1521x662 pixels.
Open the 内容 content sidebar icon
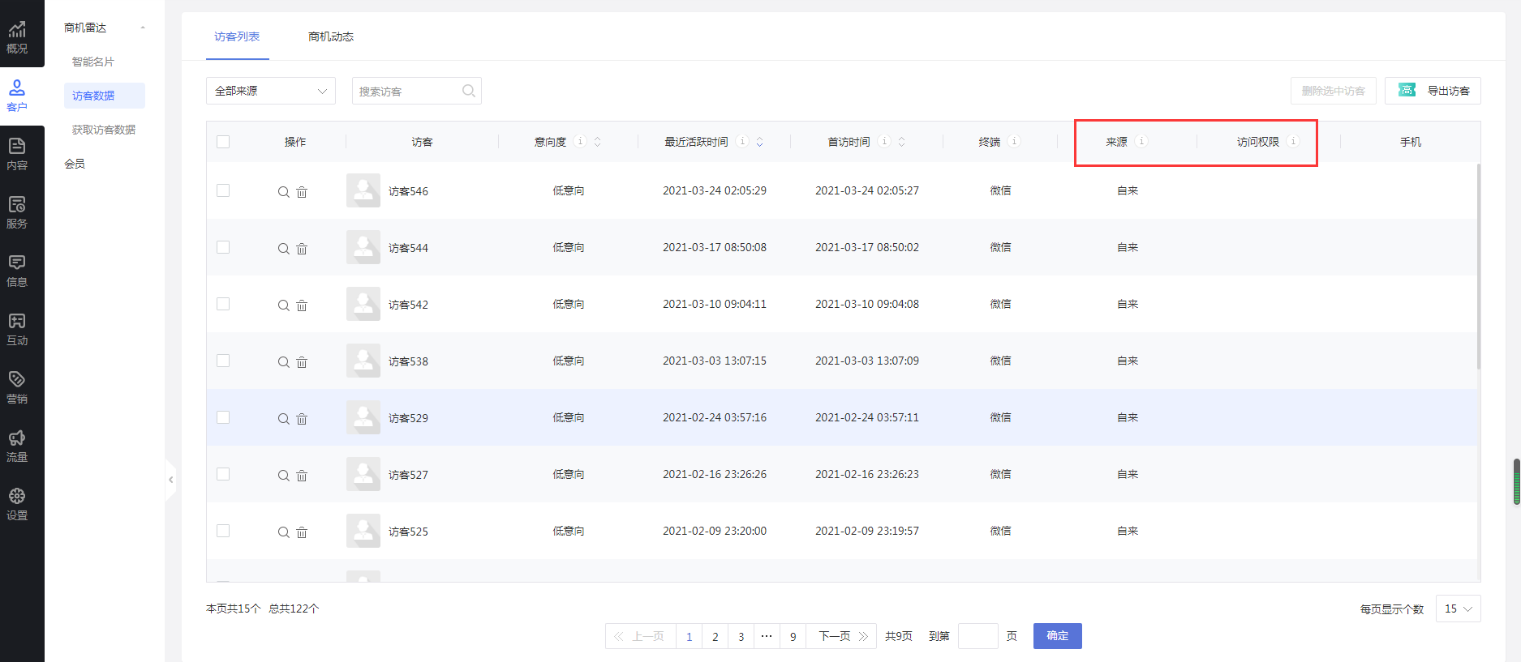17,154
